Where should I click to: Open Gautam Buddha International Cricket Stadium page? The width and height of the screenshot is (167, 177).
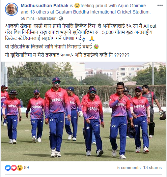(x=102, y=12)
